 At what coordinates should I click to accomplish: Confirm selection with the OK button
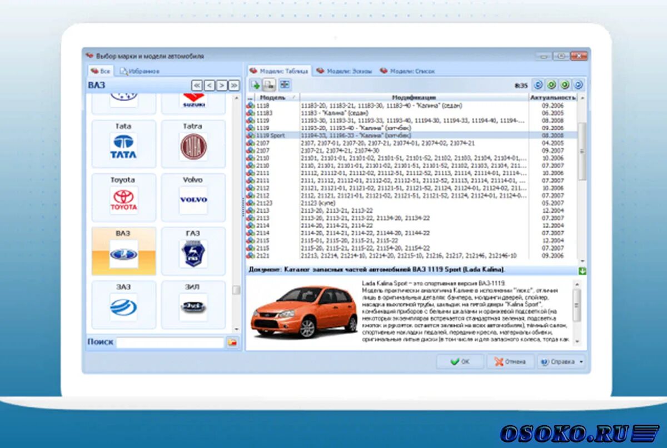coord(460,361)
